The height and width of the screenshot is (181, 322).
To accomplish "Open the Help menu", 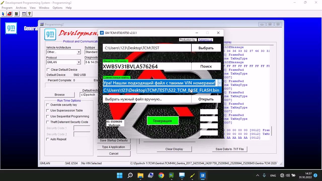I will (x=69, y=8).
